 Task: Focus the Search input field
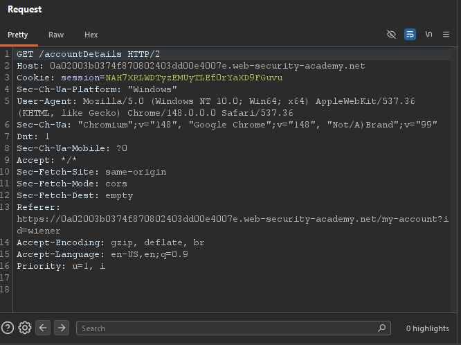coord(233,328)
